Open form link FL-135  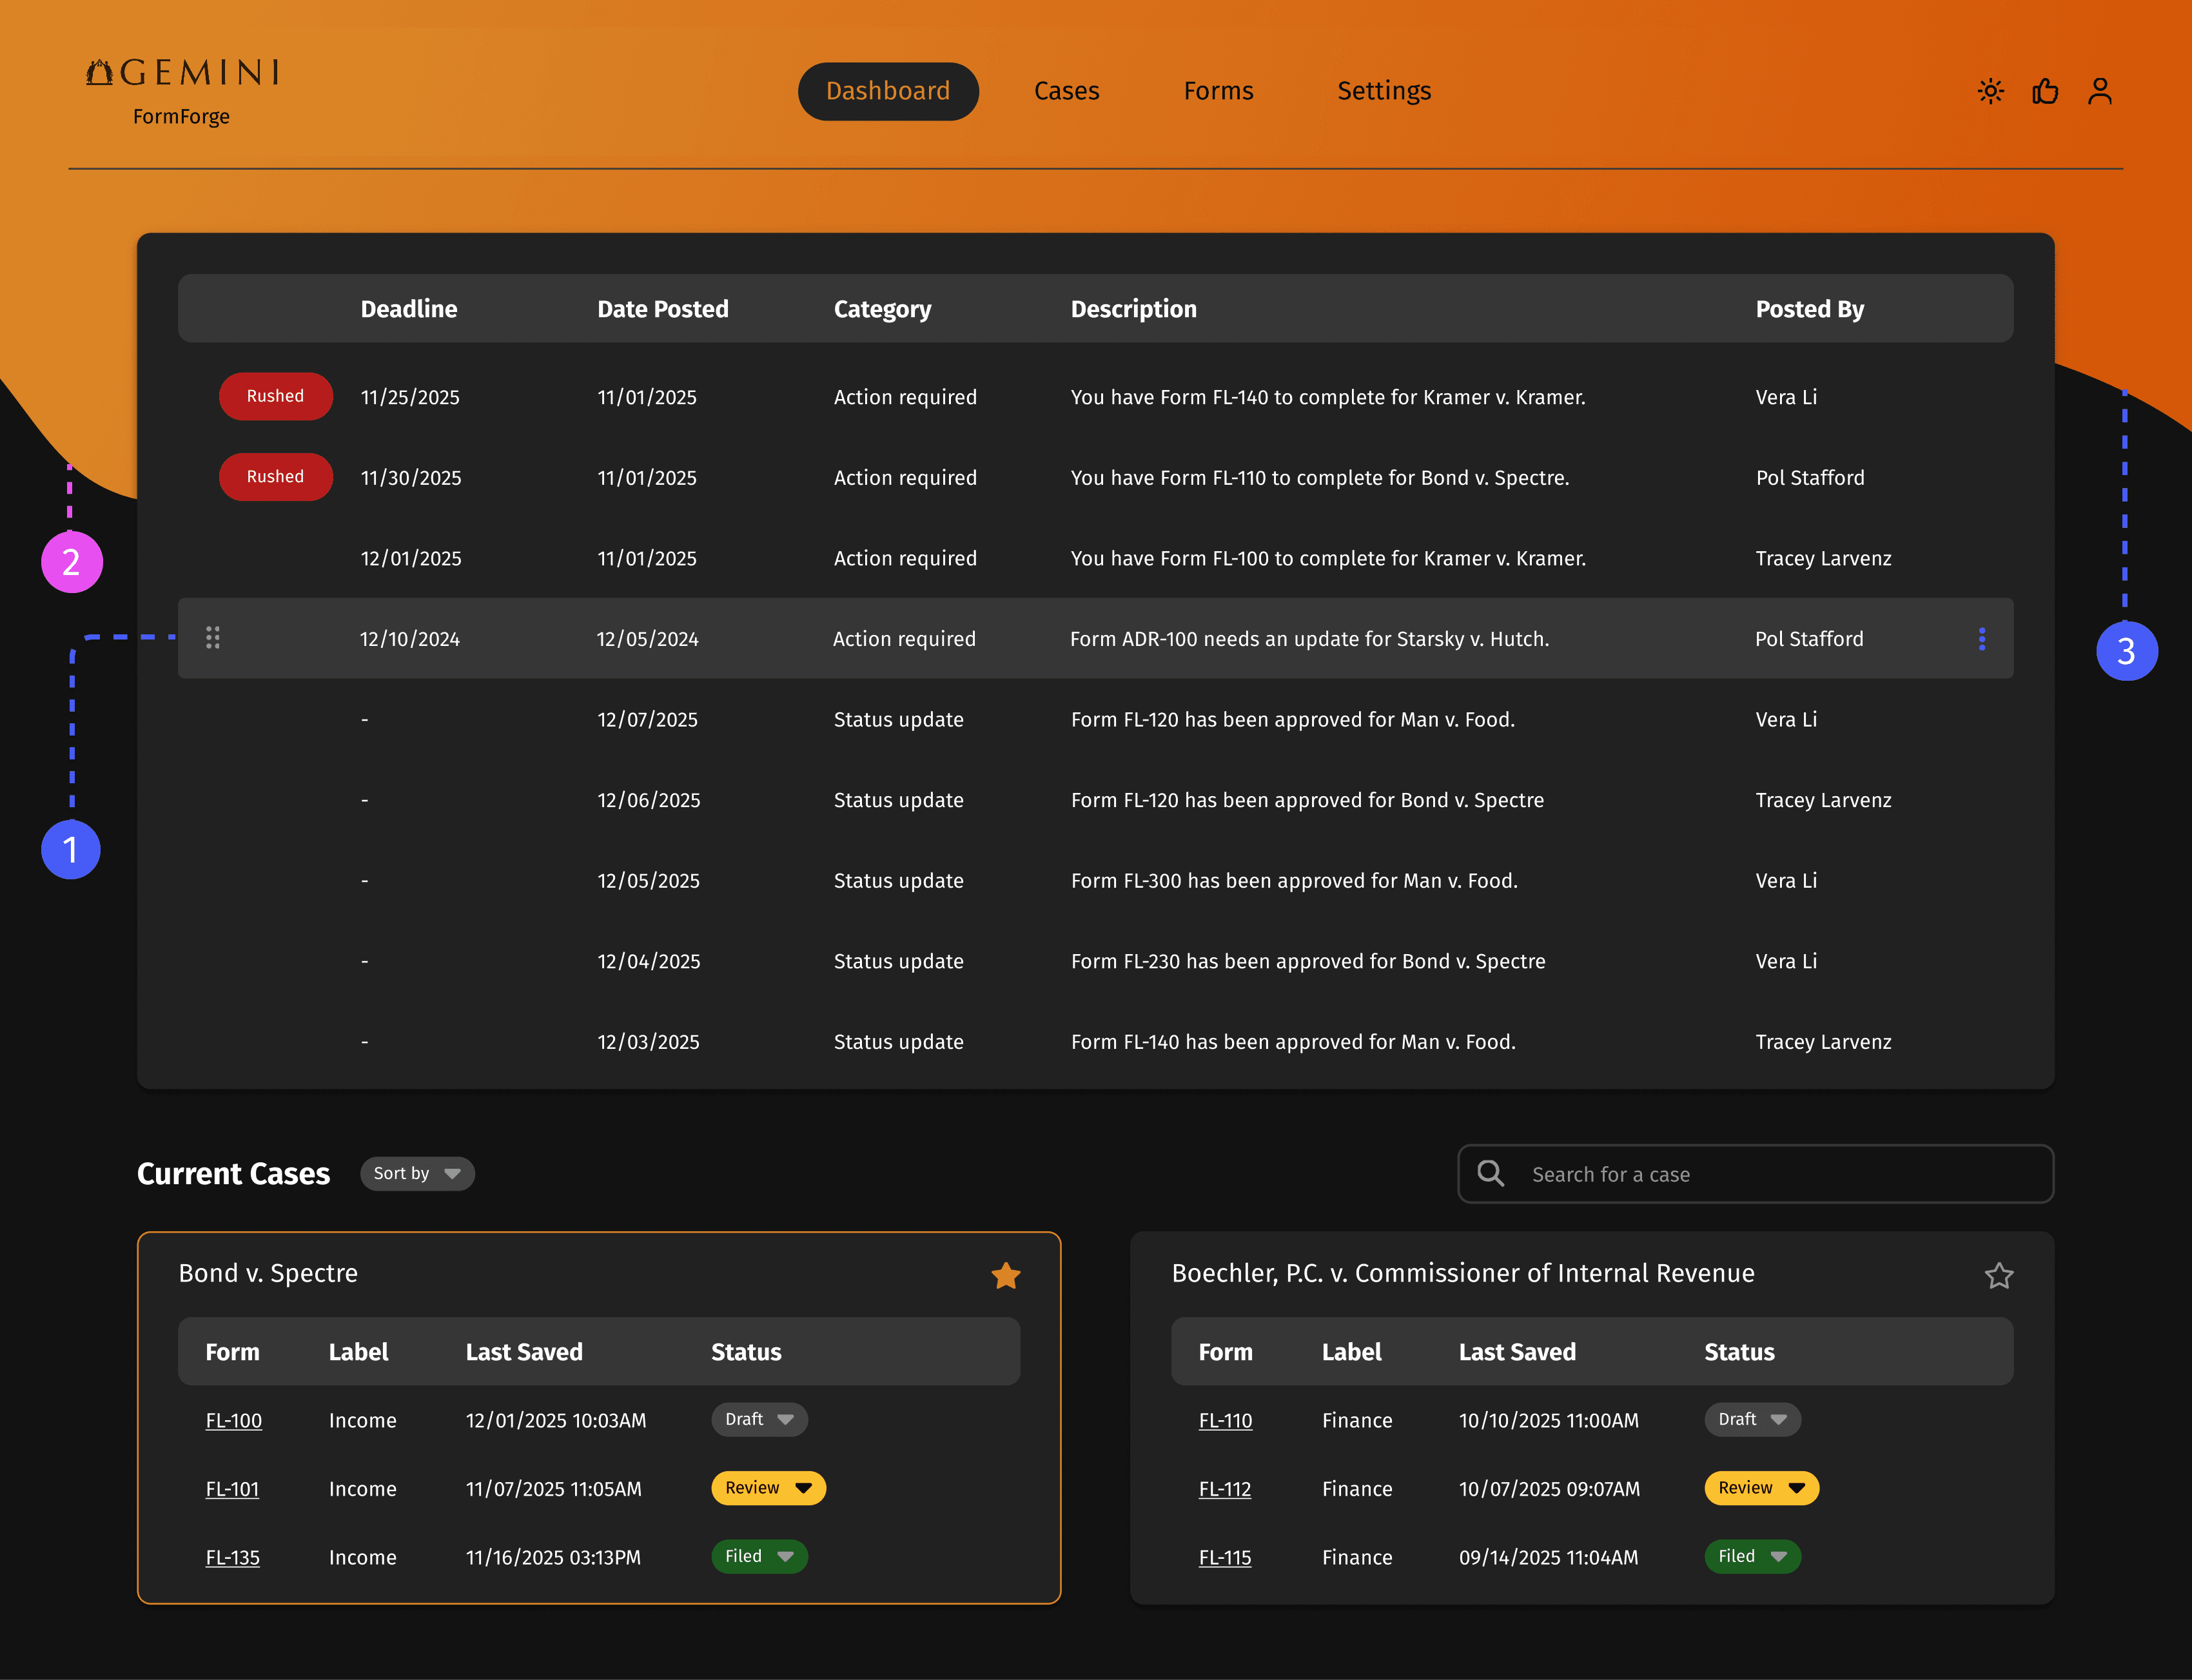pyautogui.click(x=232, y=1557)
